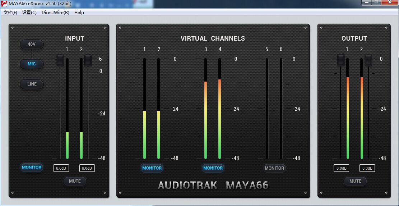Toggle 48V phantom power
This screenshot has height=206, width=399.
tap(32, 44)
